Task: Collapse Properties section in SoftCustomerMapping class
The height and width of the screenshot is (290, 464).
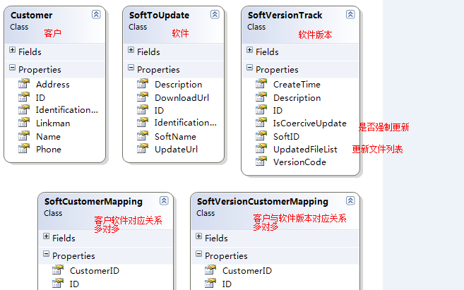Action: (46, 254)
